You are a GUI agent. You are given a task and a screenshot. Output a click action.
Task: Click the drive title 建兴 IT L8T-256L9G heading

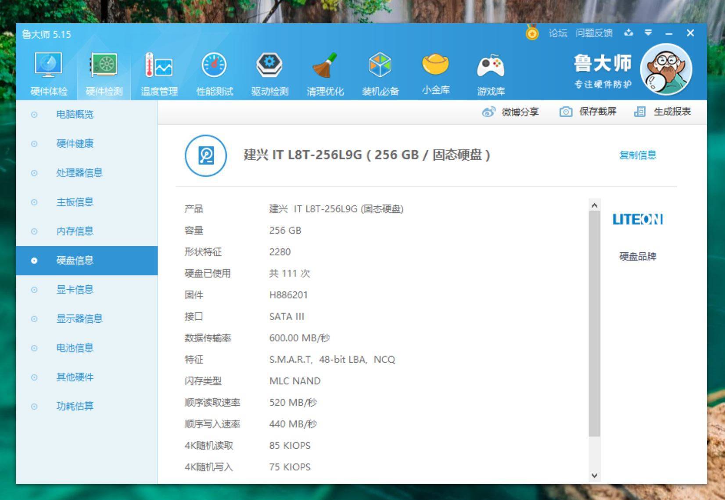tap(367, 155)
